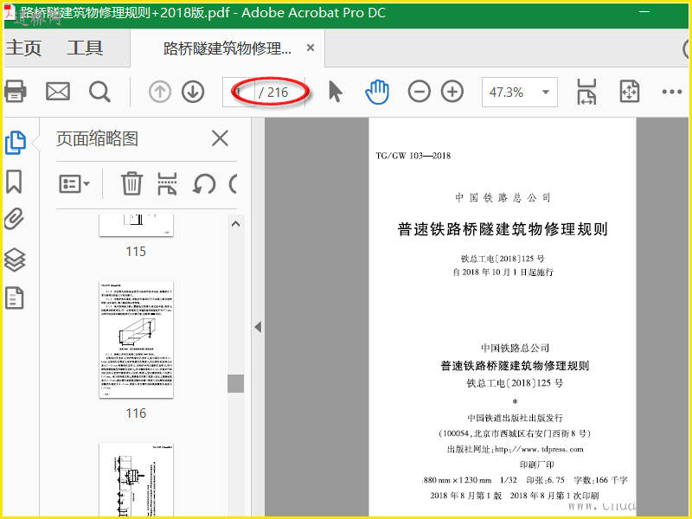Select the thumbnail below page 116
Image resolution: width=692 pixels, height=519 pixels.
click(x=136, y=479)
